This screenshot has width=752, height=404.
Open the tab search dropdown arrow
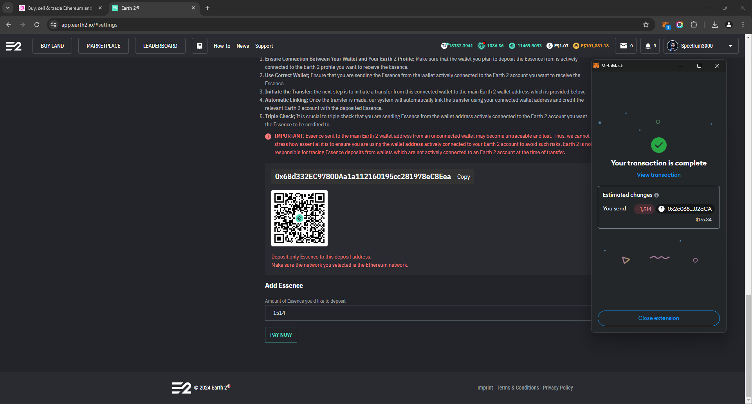pyautogui.click(x=7, y=8)
